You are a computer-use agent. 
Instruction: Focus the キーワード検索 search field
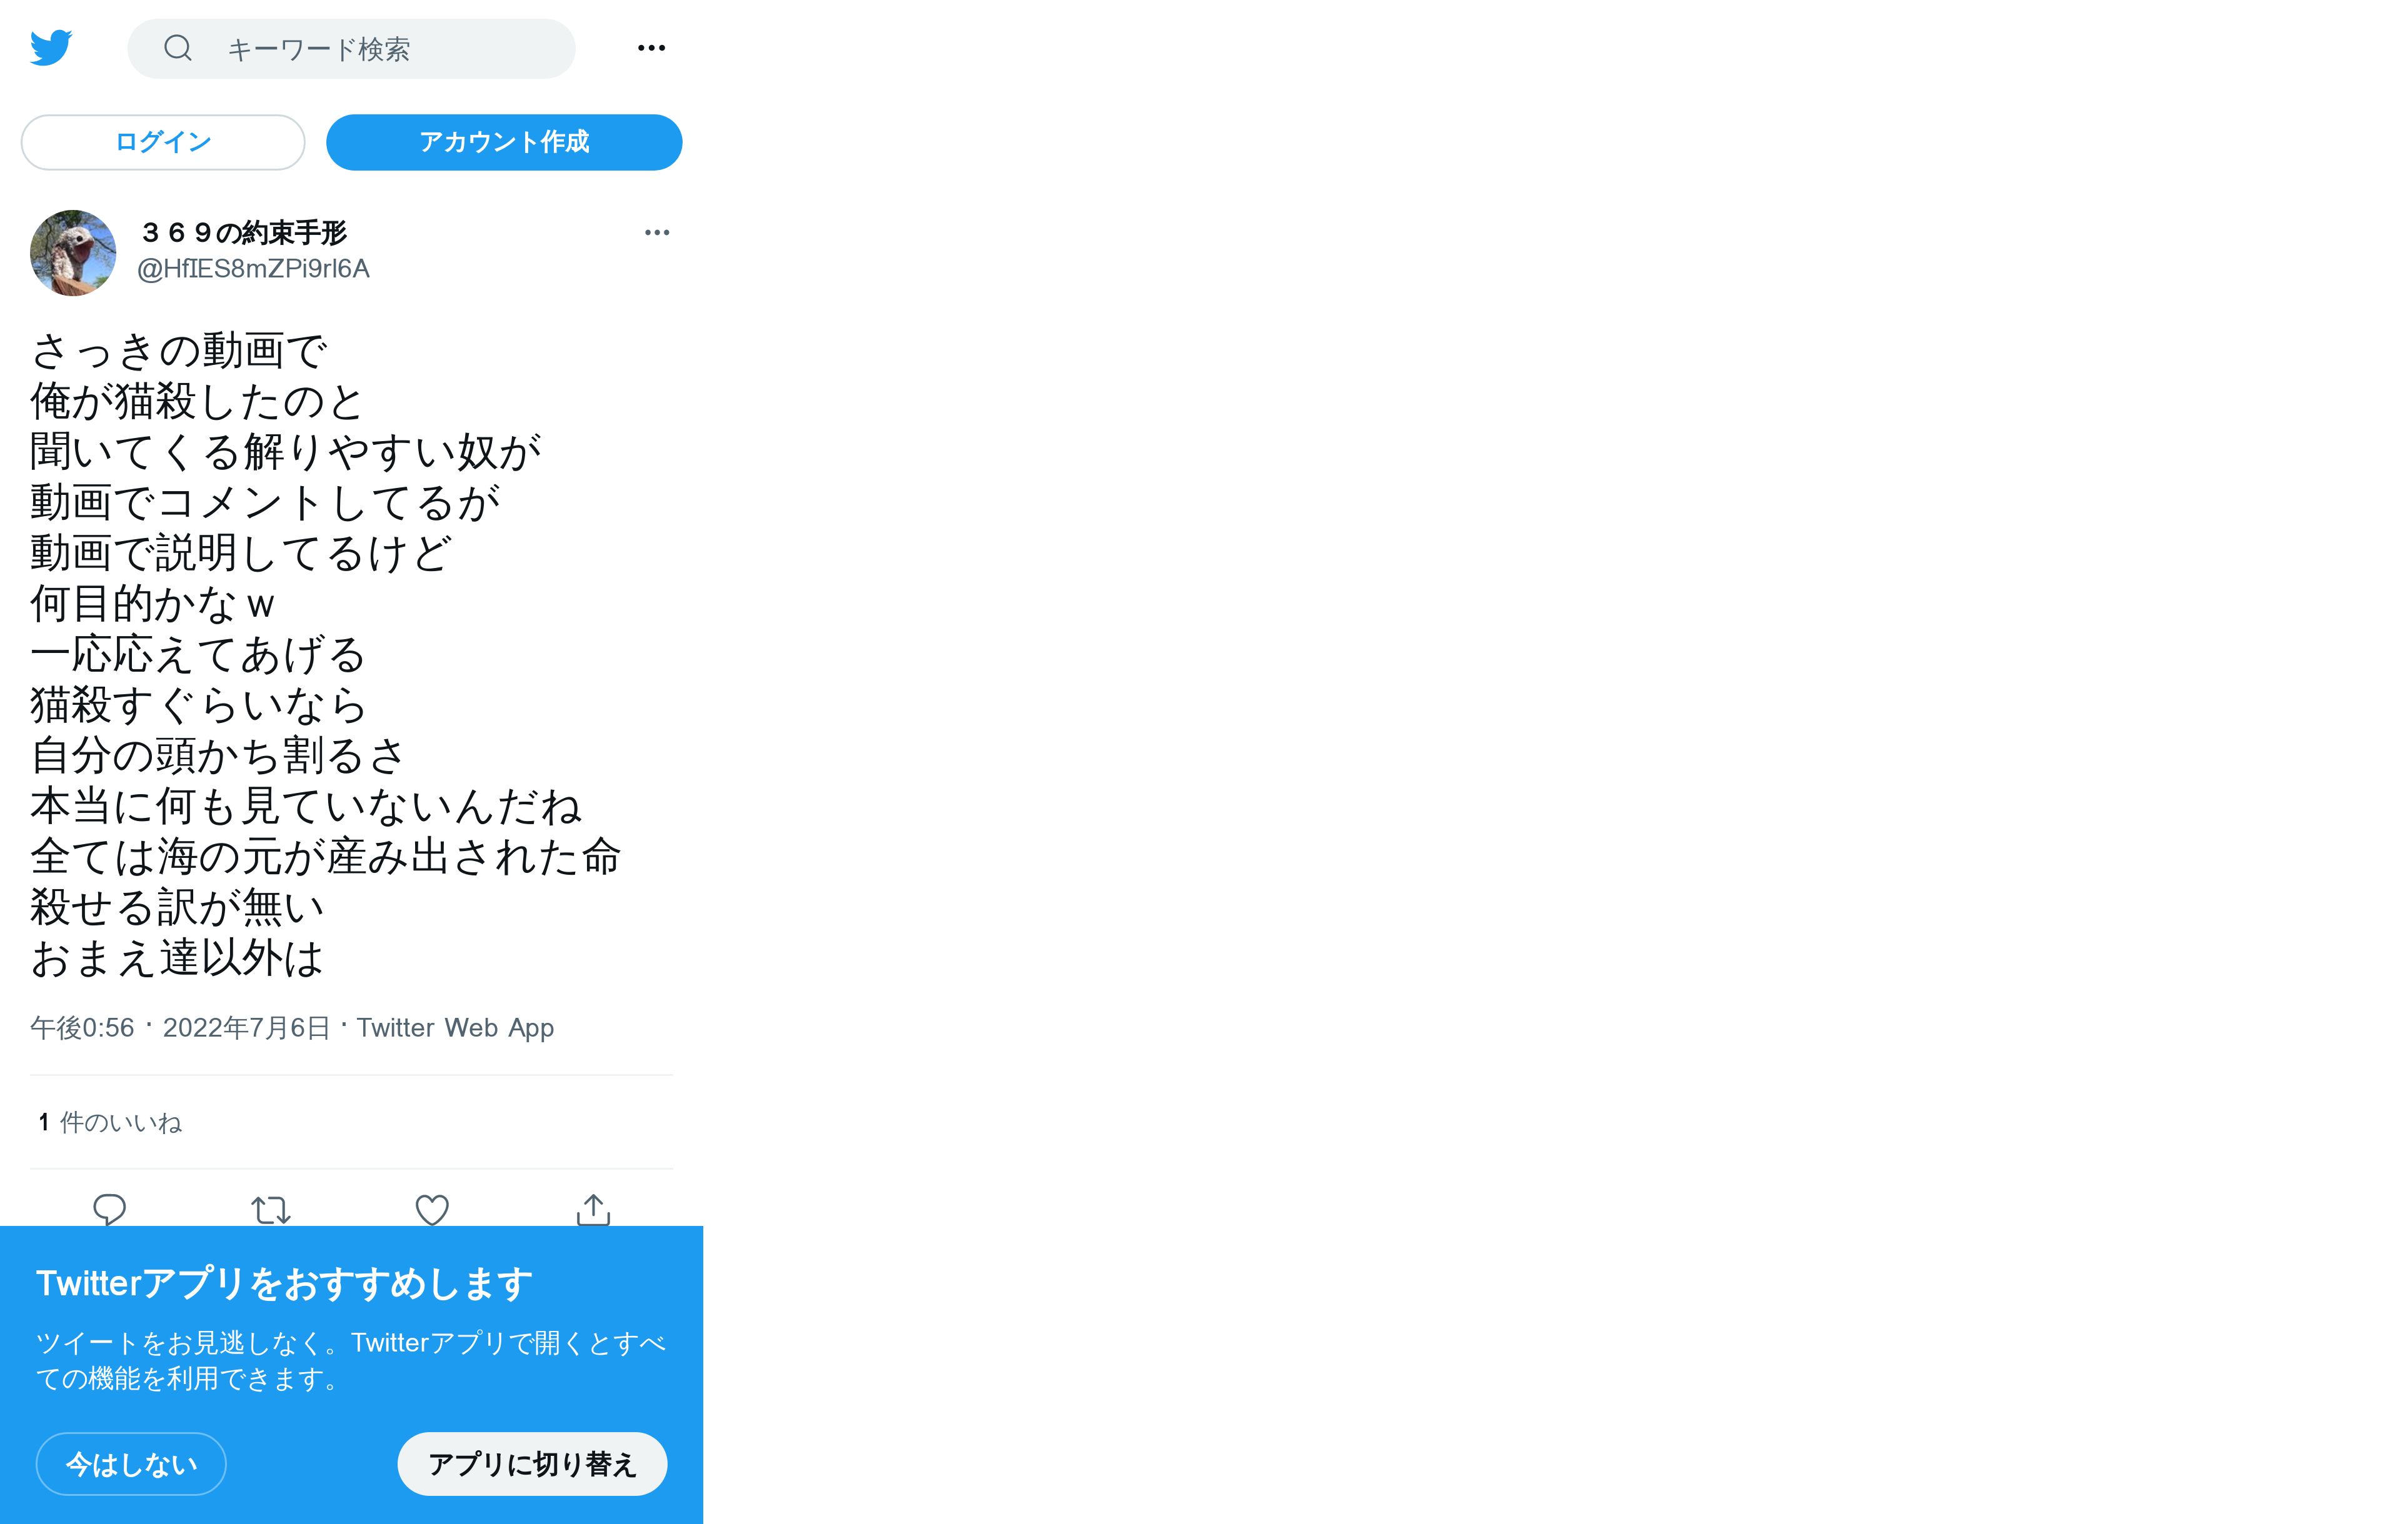[x=351, y=48]
